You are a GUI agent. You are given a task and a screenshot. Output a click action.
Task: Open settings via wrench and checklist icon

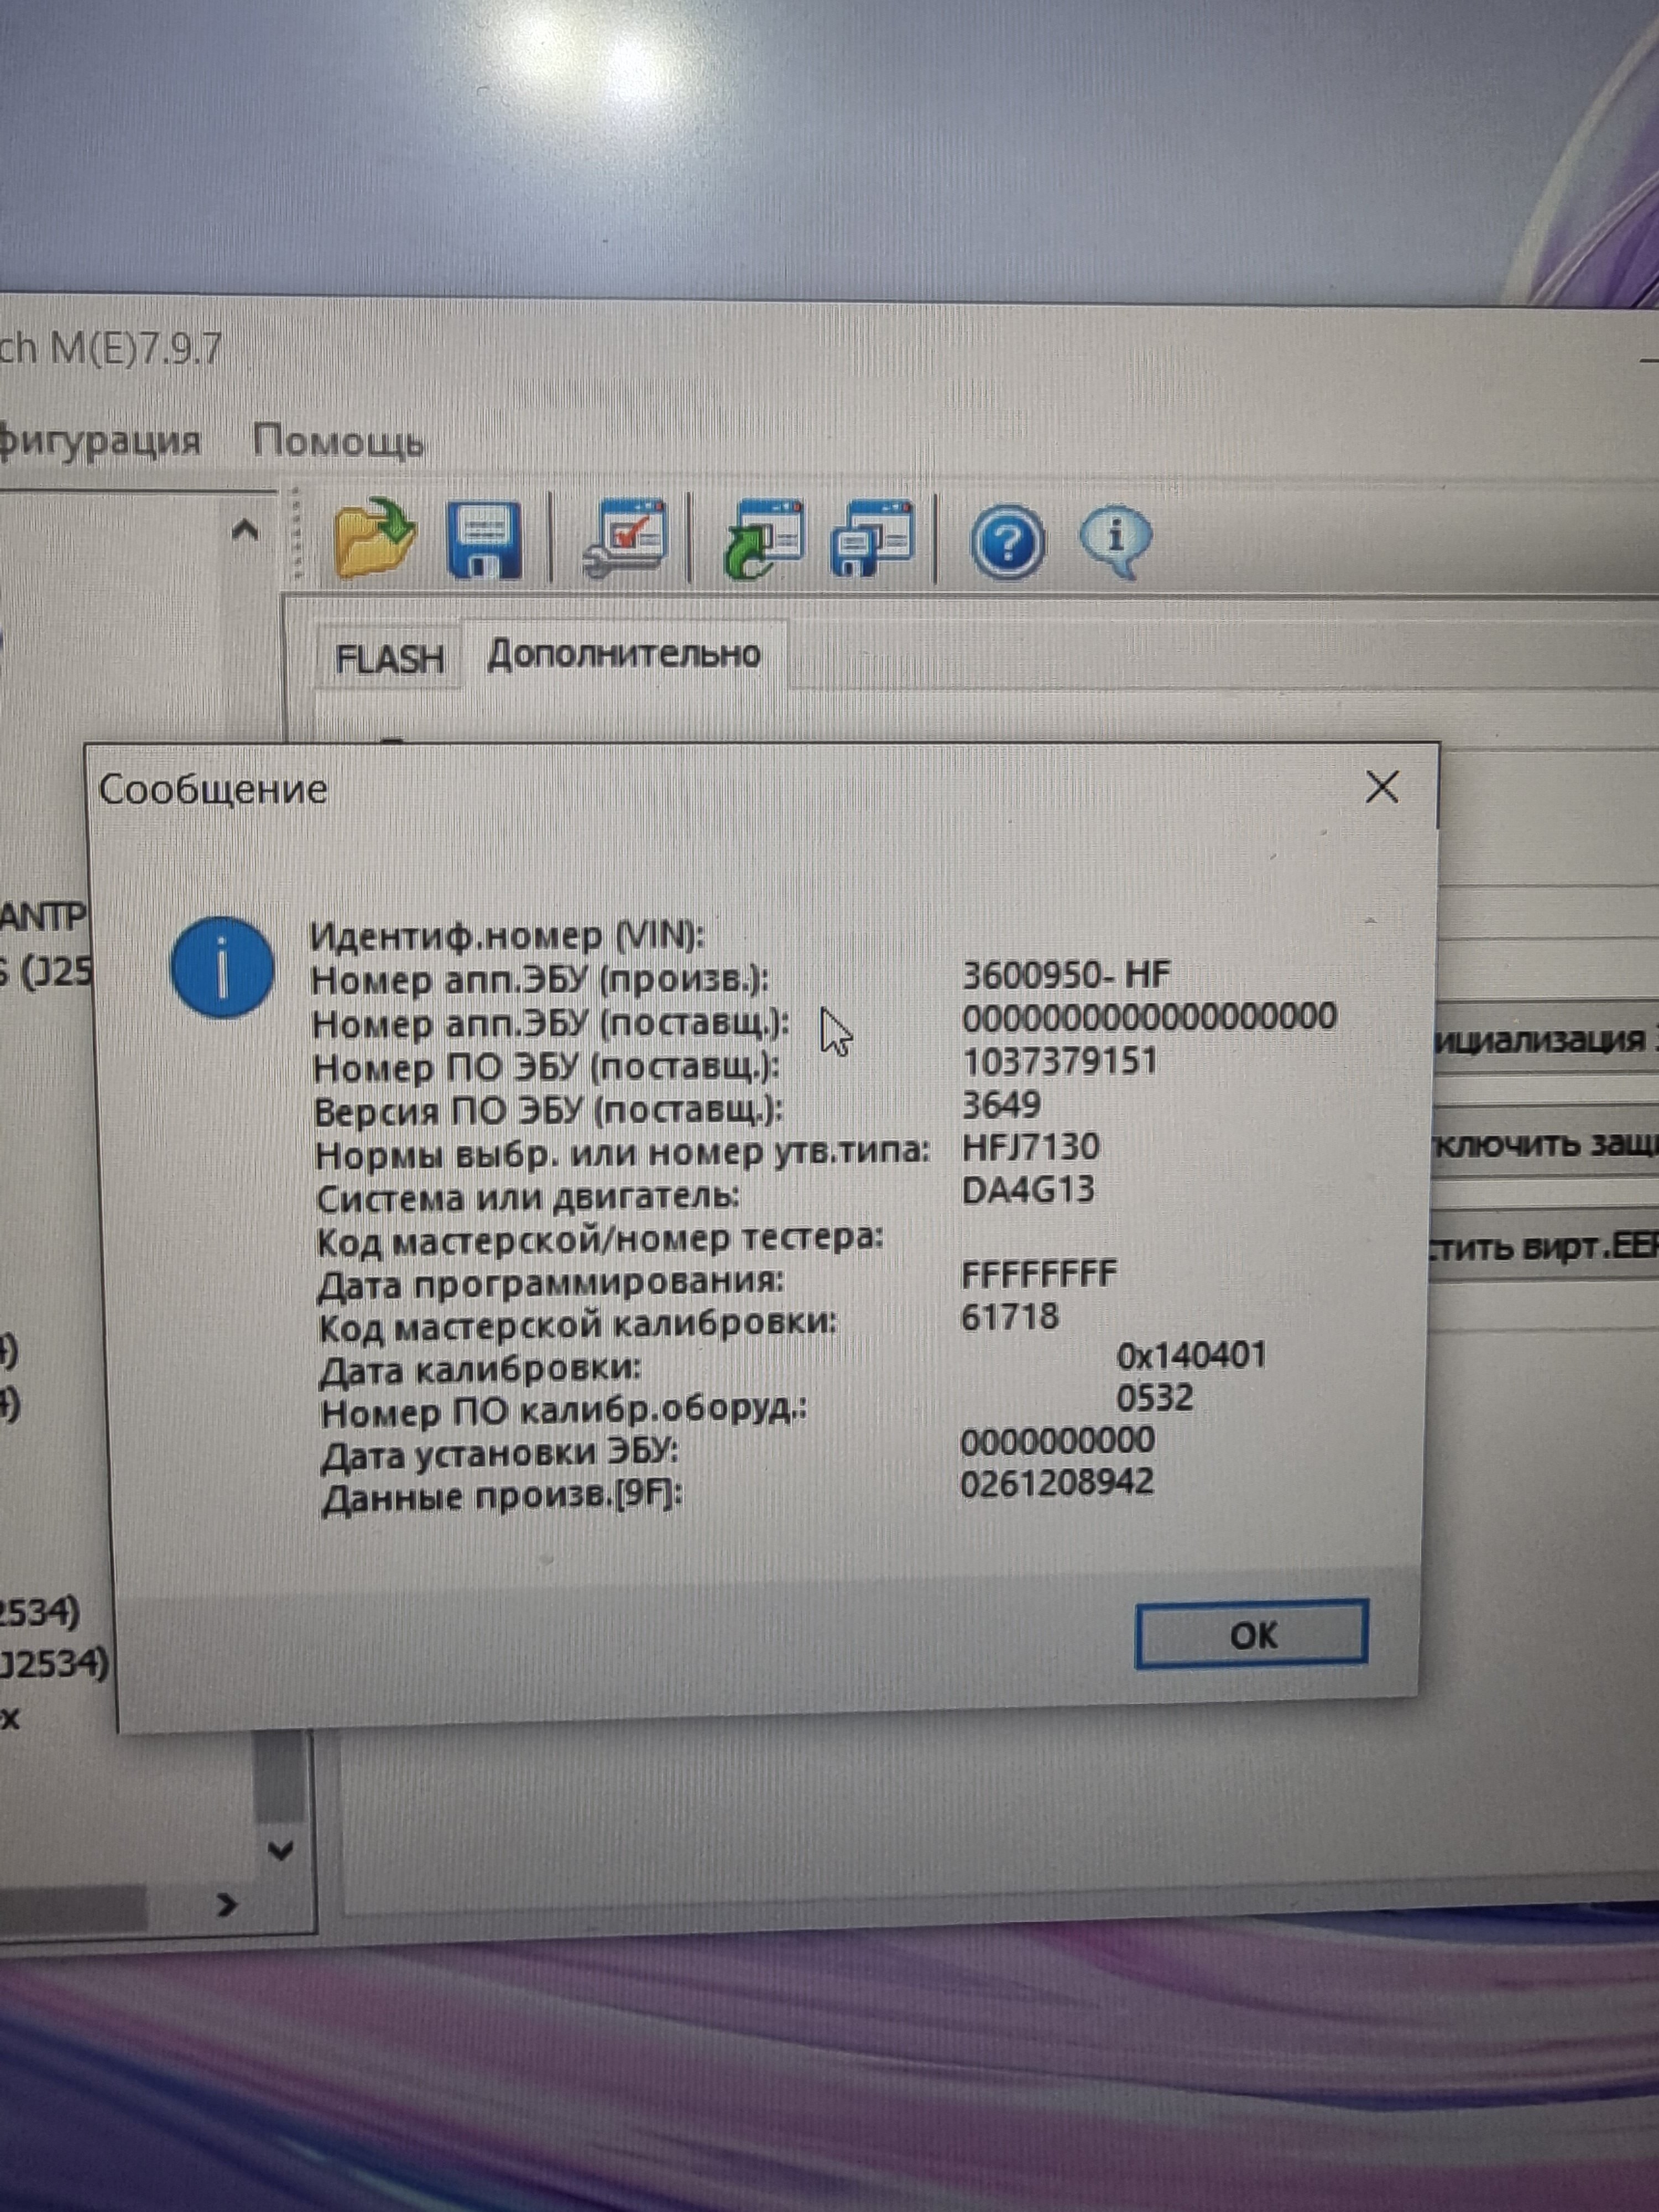tap(626, 539)
